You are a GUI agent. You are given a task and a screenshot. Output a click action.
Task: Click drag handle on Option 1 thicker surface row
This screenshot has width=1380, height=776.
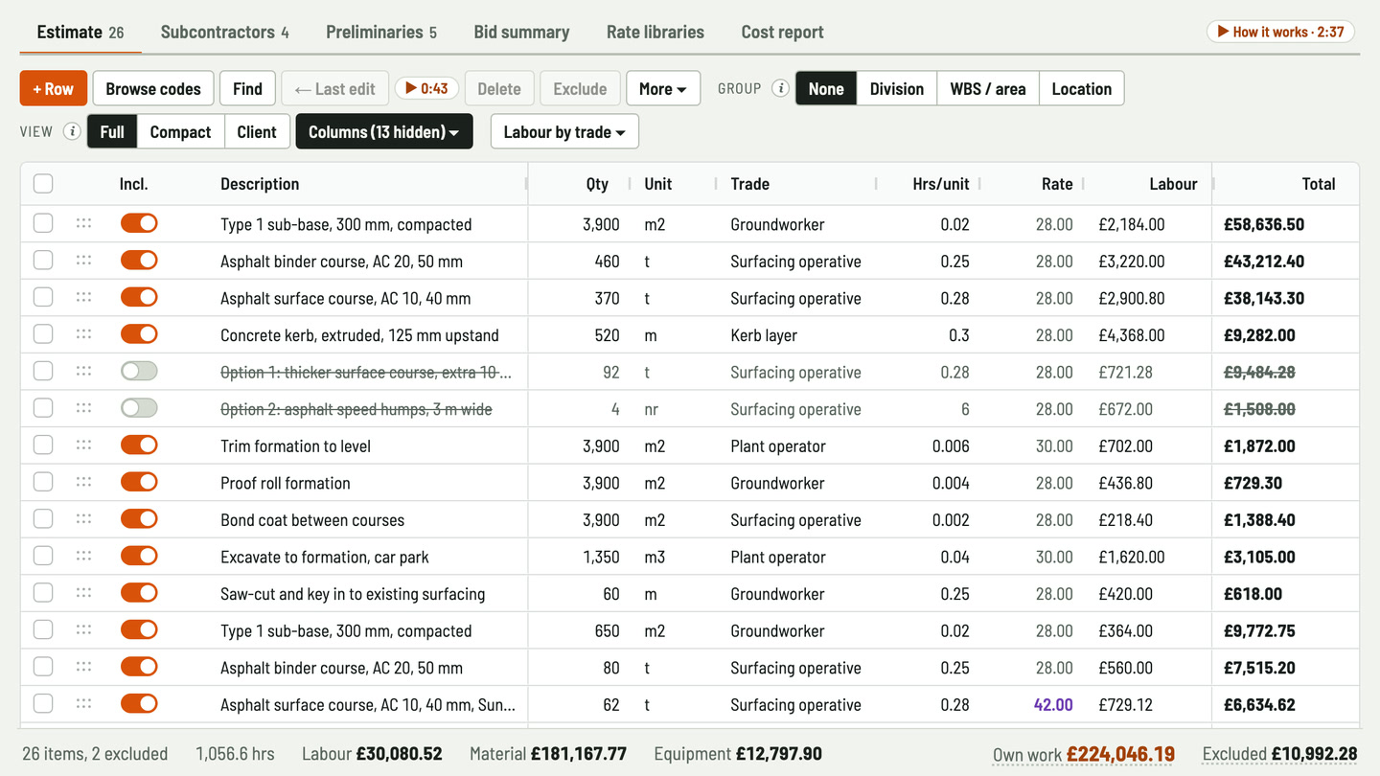click(83, 372)
